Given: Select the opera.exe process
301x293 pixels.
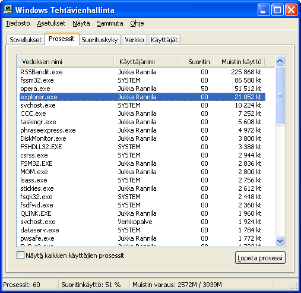Looking at the screenshot, I should click(x=142, y=89).
